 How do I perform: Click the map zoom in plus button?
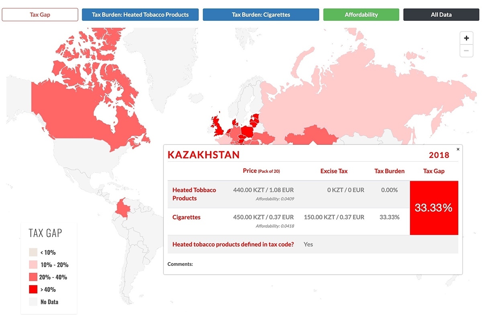tap(466, 38)
